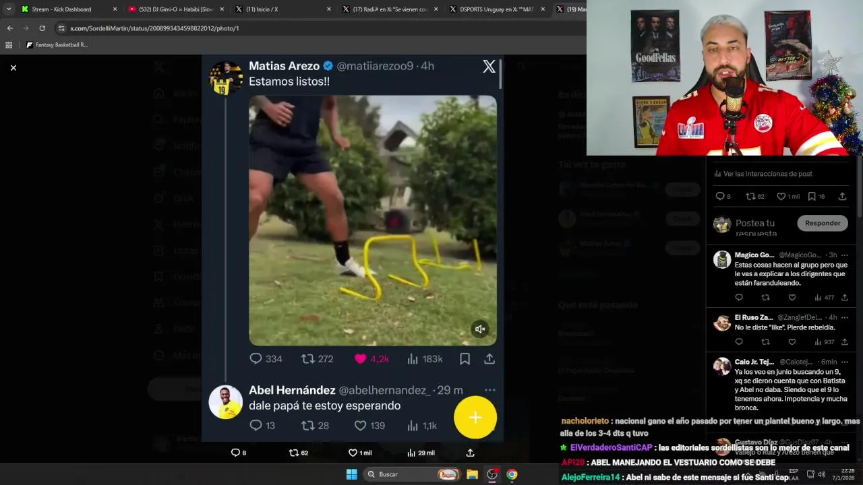
Task: Open File Explorer from taskbar
Action: (x=472, y=474)
